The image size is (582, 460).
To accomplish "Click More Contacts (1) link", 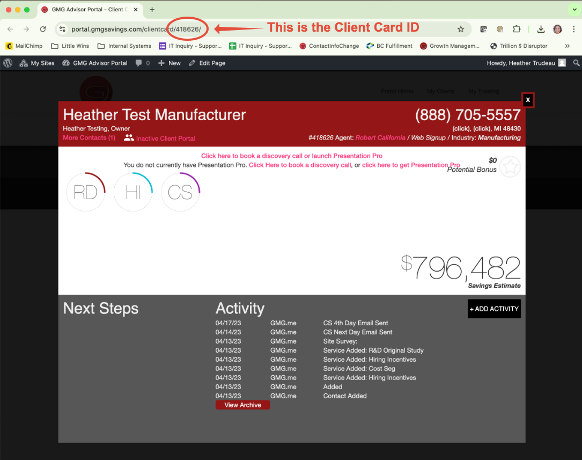I will [x=89, y=138].
